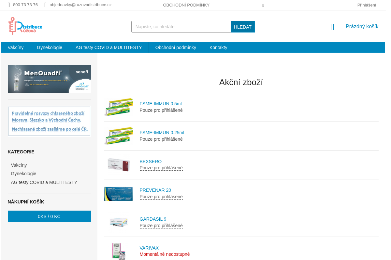This screenshot has width=391, height=260.
Task: Select AG testy COVID a MULTITESTY in sidebar
Action: (x=44, y=182)
